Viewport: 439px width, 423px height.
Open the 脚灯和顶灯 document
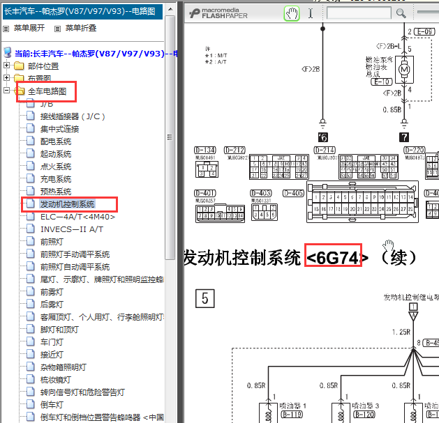(59, 330)
